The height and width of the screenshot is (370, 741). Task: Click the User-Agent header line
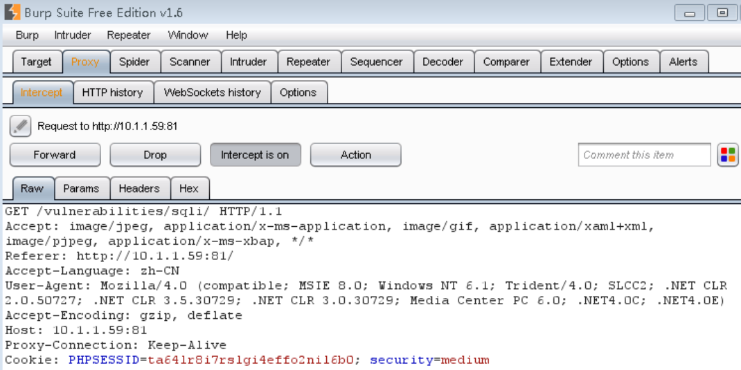[x=365, y=293]
